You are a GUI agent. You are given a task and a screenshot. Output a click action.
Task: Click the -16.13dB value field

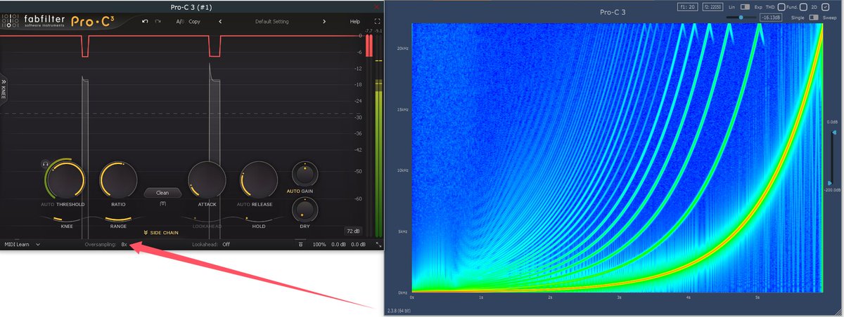pyautogui.click(x=772, y=17)
